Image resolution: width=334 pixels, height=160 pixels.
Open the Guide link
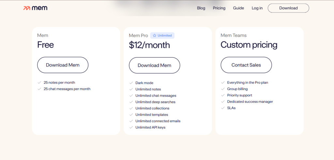point(238,8)
